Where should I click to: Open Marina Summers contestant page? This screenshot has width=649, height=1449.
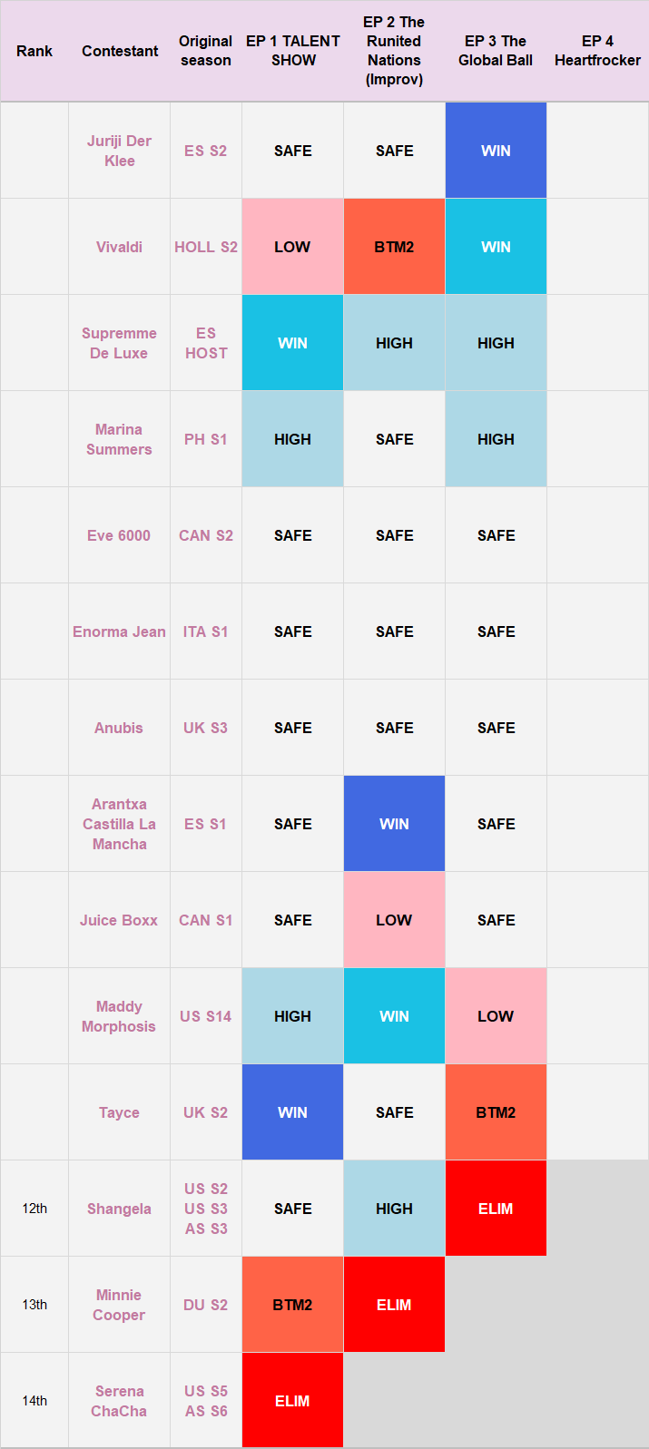coord(119,439)
